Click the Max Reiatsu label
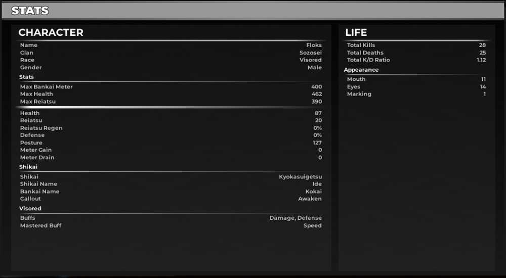Image resolution: width=506 pixels, height=278 pixels. (38, 102)
